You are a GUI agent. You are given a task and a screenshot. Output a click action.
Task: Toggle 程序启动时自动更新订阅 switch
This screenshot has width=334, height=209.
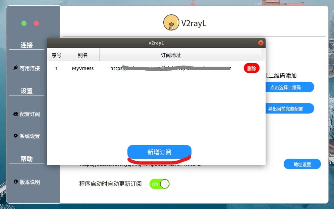click(160, 184)
